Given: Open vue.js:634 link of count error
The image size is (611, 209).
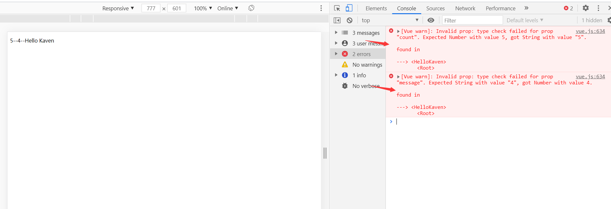Looking at the screenshot, I should click(590, 31).
